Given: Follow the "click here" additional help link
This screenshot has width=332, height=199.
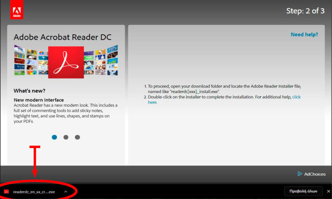Looking at the screenshot, I should [x=296, y=97].
